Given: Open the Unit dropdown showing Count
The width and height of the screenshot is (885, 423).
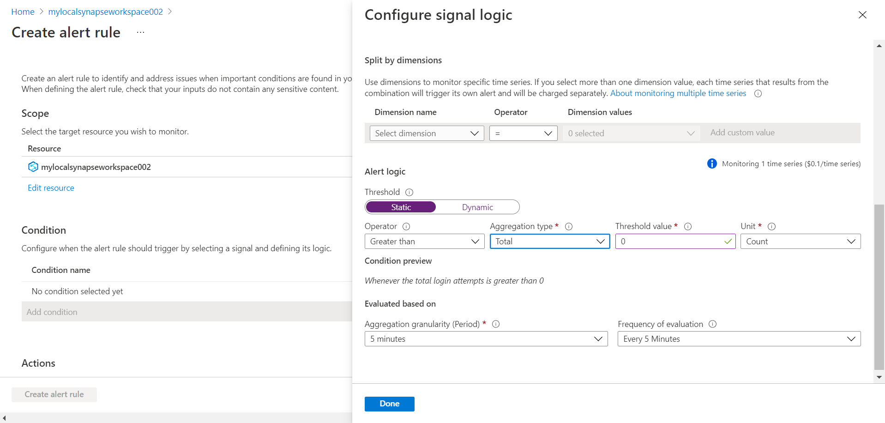Looking at the screenshot, I should coord(800,242).
